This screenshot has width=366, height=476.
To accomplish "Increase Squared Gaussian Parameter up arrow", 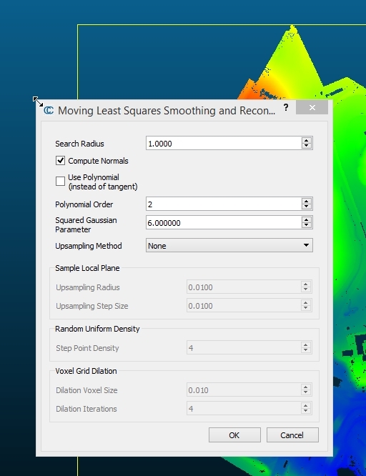I will pyautogui.click(x=306, y=220).
